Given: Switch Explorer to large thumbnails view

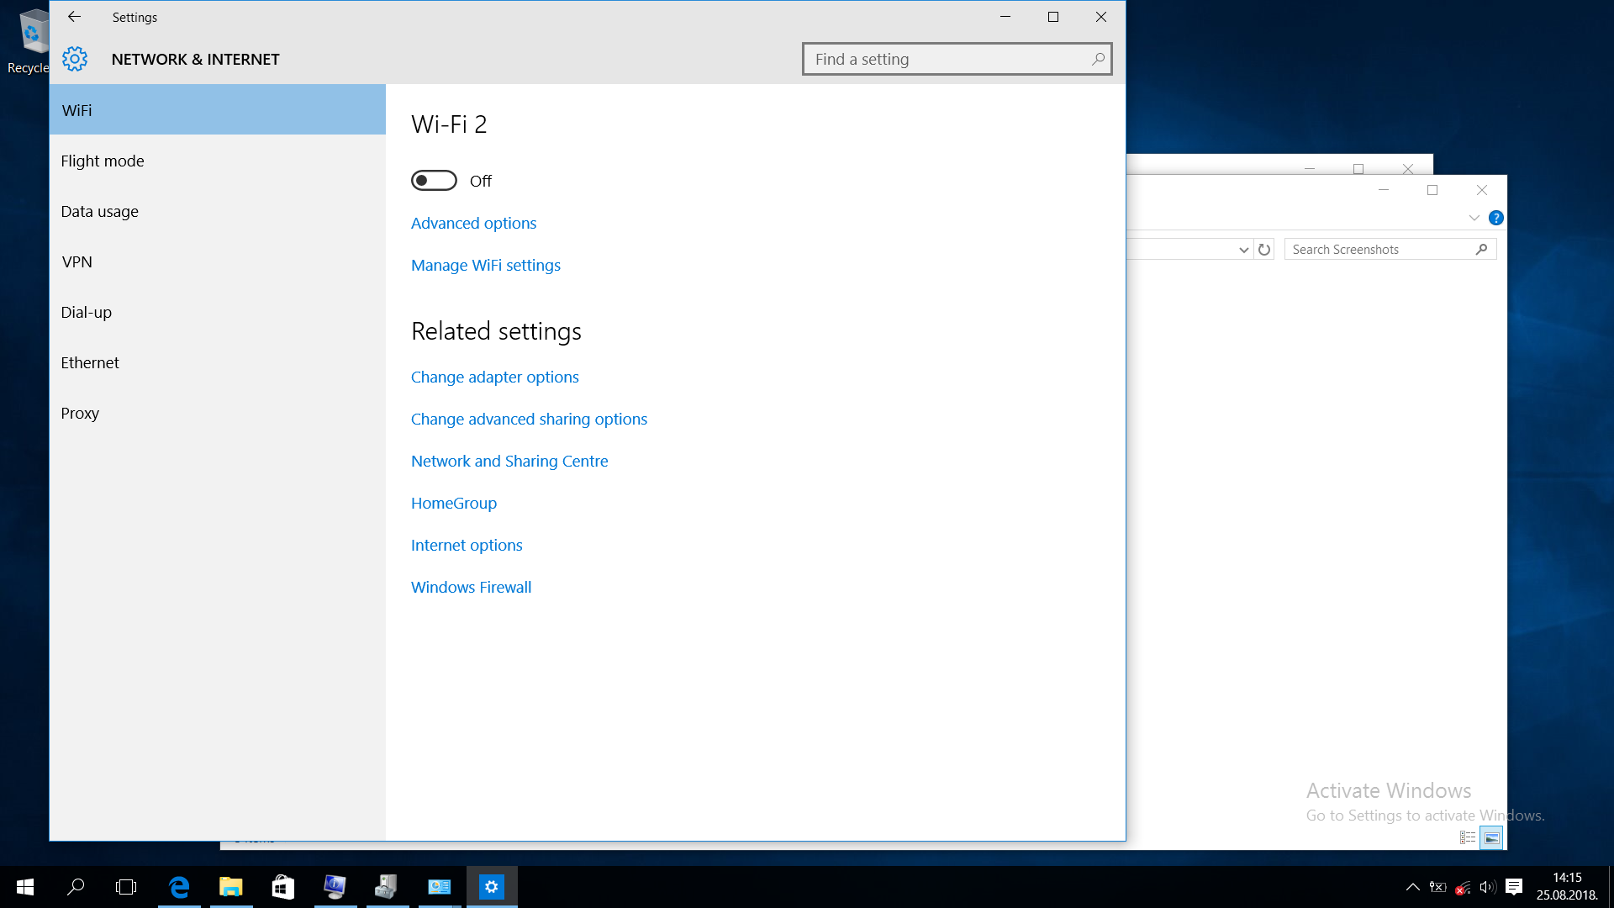Looking at the screenshot, I should (x=1491, y=837).
